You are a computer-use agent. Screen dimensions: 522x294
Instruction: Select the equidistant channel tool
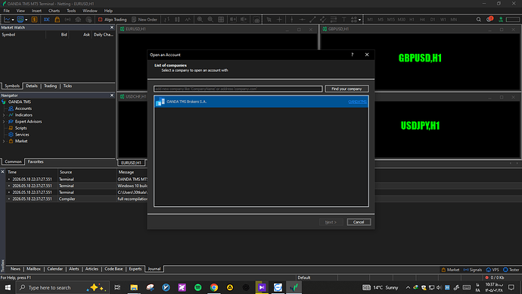click(x=323, y=20)
